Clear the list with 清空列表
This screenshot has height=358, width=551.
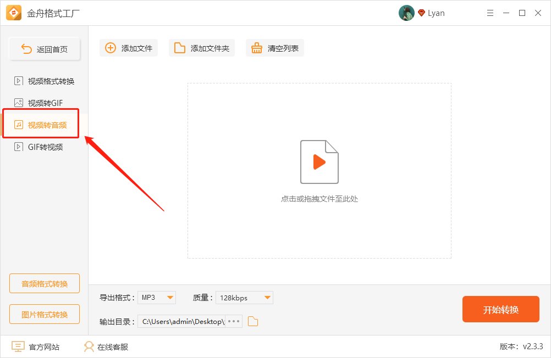pos(257,48)
